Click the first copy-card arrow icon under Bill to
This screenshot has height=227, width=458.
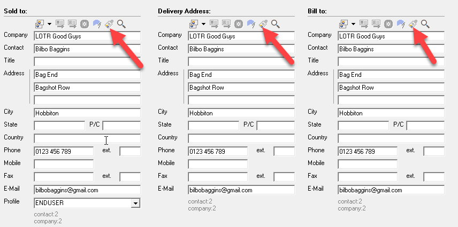click(364, 24)
